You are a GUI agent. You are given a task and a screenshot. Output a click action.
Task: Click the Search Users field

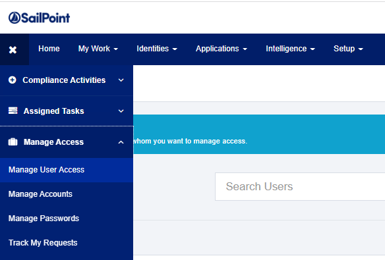point(300,187)
